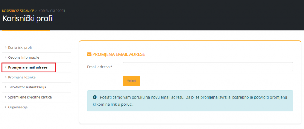This screenshot has height=129, width=304.
Task: Navigate to Two-factor autentikacija settings
Action: coord(27,87)
